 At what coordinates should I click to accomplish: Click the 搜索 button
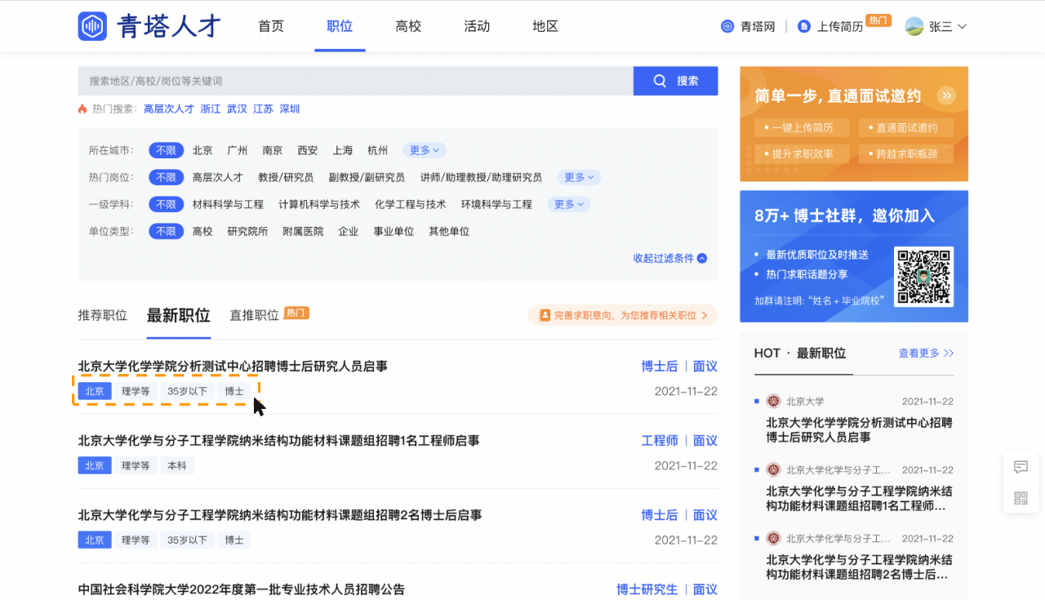[x=676, y=81]
